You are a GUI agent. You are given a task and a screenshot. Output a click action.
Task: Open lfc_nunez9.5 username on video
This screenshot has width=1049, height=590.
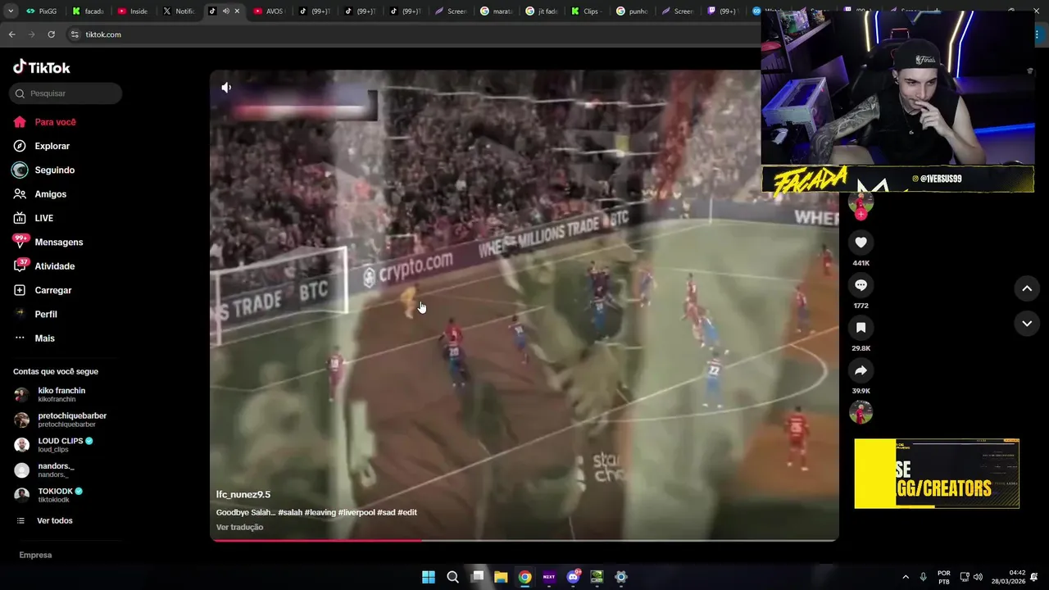243,494
